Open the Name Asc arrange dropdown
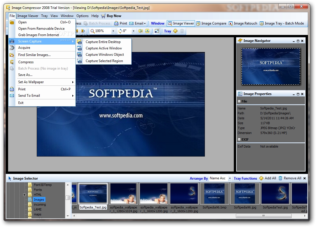This screenshot has height=227, width=316. pyautogui.click(x=230, y=178)
